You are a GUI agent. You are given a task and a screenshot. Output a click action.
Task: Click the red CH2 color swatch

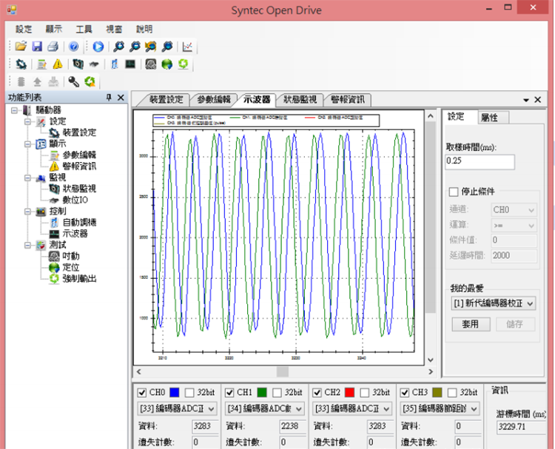click(x=349, y=392)
